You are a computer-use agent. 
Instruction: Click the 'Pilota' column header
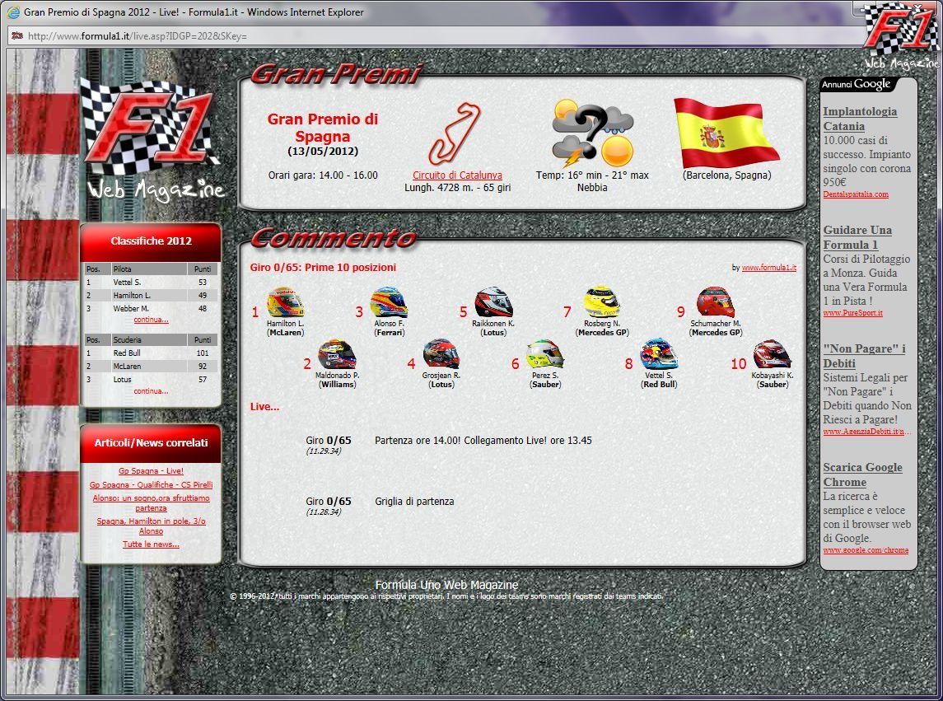(148, 269)
